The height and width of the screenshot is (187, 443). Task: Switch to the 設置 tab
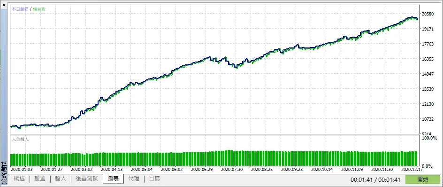pyautogui.click(x=40, y=179)
